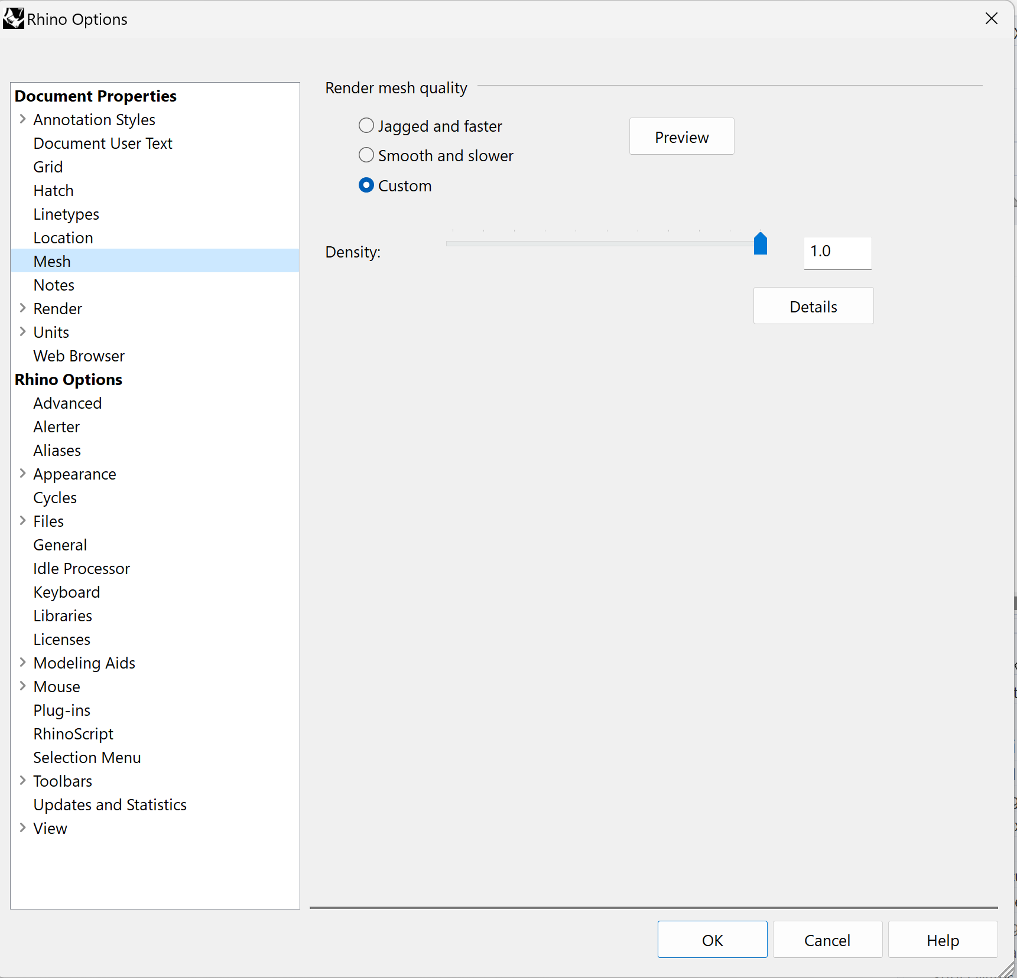Open the RhinoScript options page

[x=73, y=734]
